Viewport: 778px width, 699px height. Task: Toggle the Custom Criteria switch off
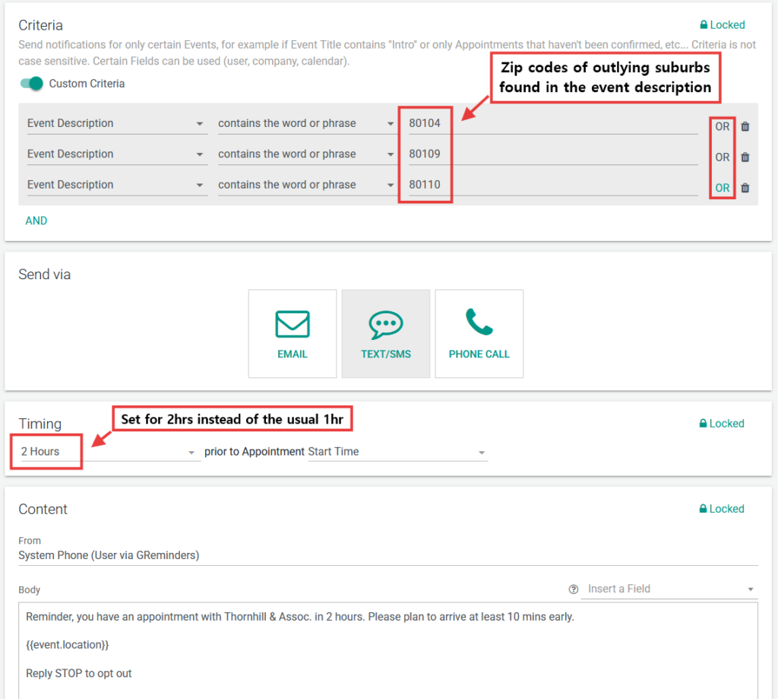[32, 84]
